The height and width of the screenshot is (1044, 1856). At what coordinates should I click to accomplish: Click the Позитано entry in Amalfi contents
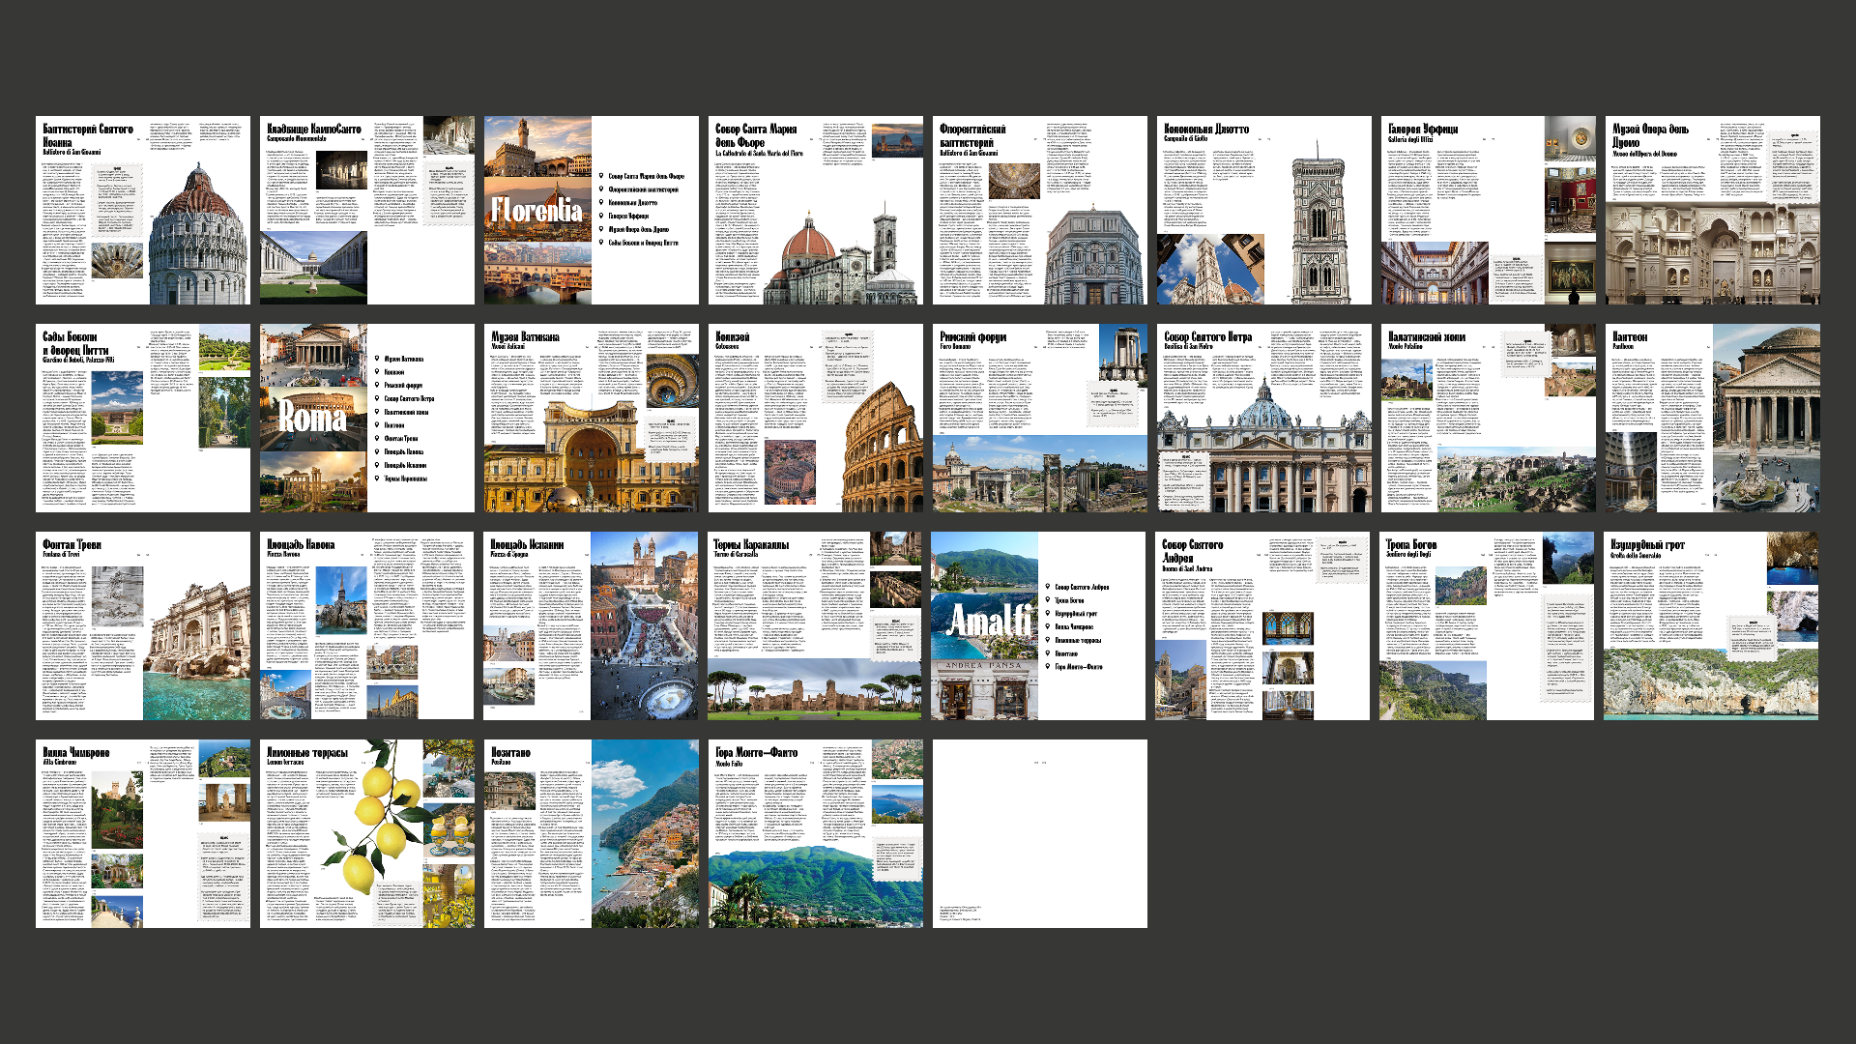pos(1066,653)
